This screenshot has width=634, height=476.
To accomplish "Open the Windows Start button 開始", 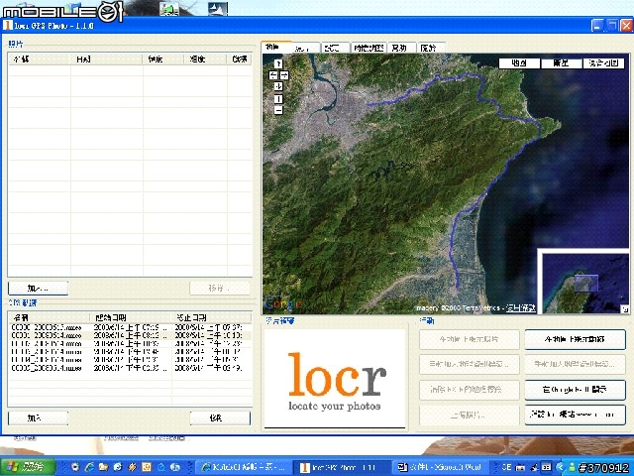I will point(27,467).
